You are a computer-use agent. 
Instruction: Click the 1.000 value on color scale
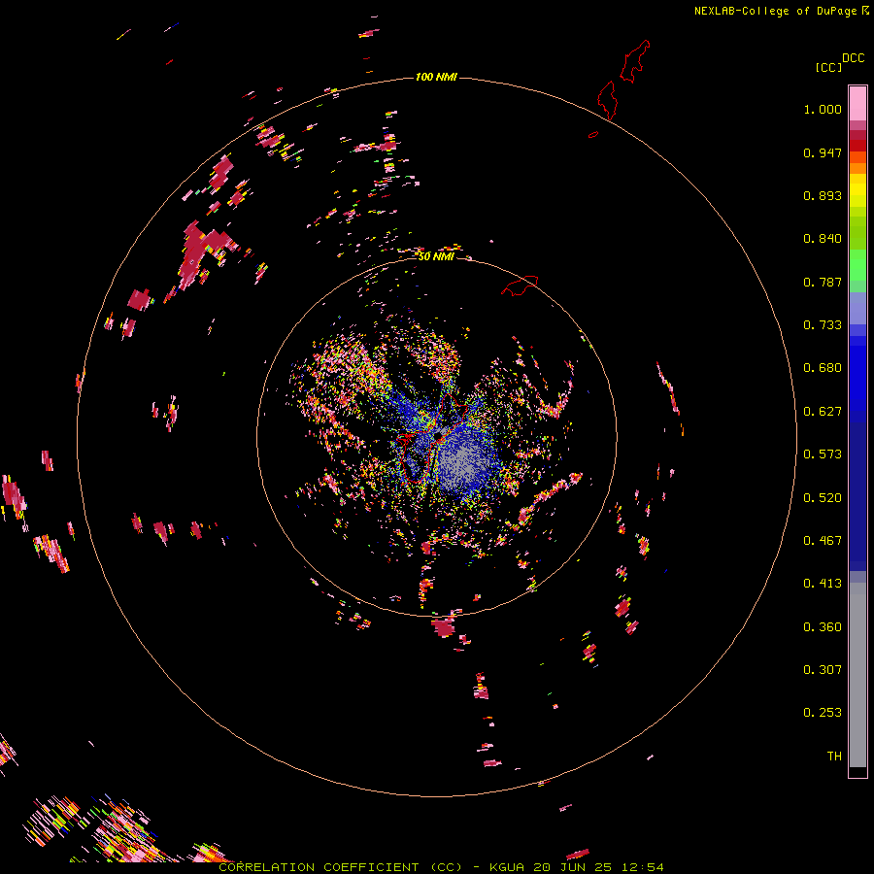[x=823, y=109]
